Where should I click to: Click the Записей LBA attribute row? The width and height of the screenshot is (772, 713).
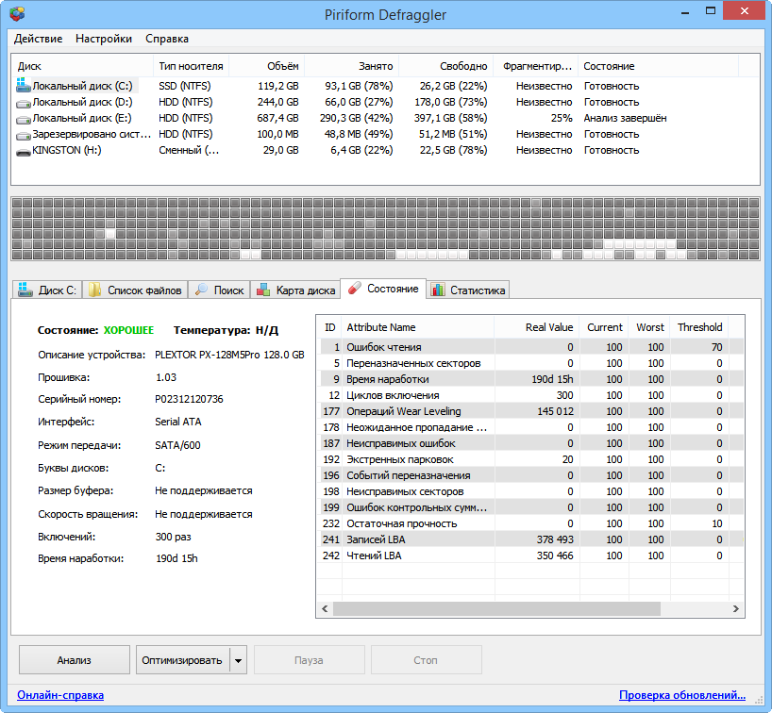(530, 539)
